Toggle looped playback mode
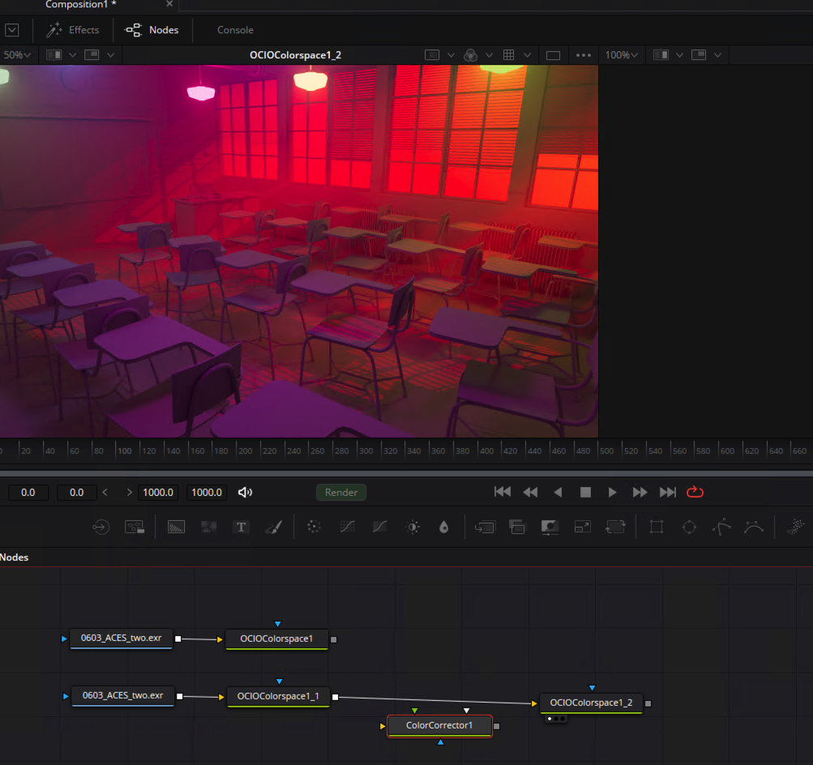This screenshot has width=813, height=765. click(x=695, y=492)
